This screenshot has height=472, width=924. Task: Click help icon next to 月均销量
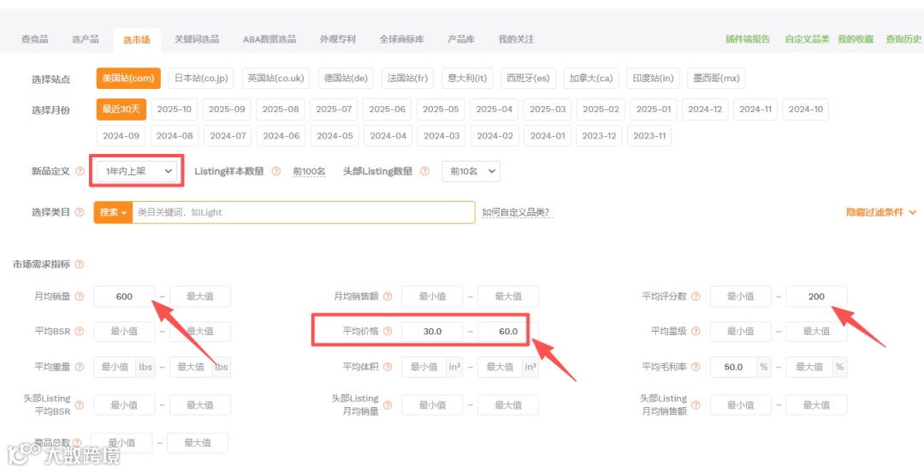click(80, 297)
